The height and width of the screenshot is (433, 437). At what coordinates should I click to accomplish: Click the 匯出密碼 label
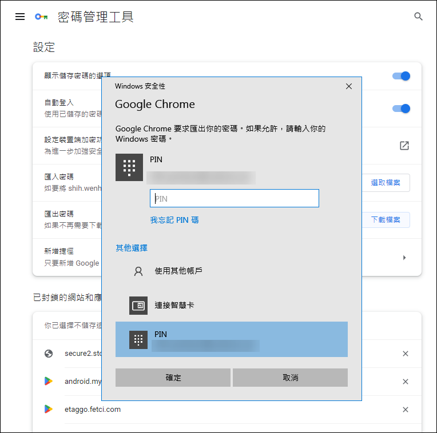(59, 214)
